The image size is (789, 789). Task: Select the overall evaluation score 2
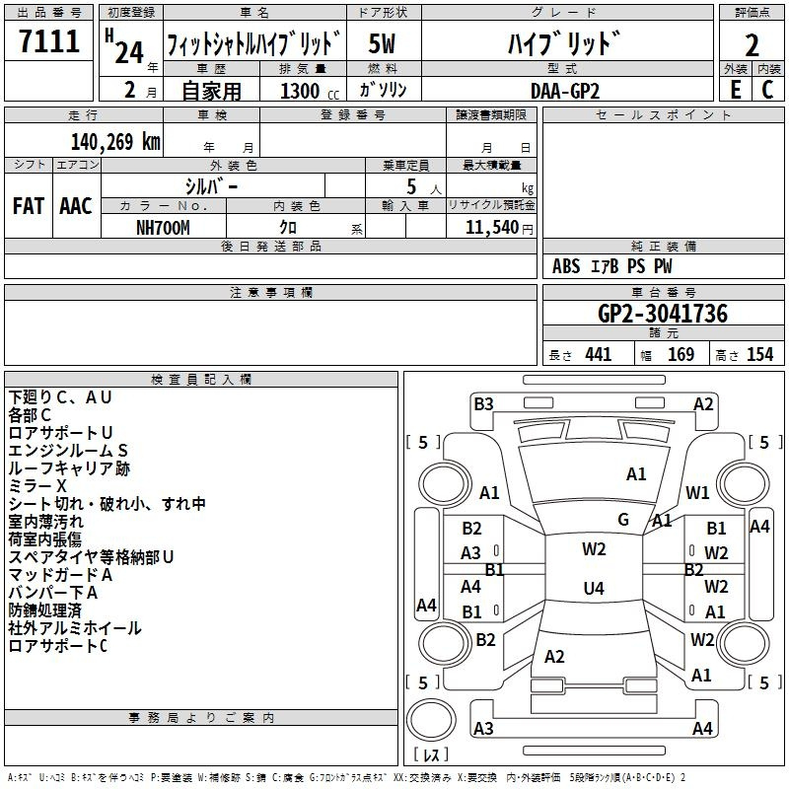[x=752, y=45]
